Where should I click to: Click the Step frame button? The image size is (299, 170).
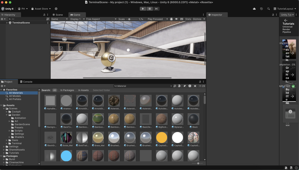pos(156,9)
